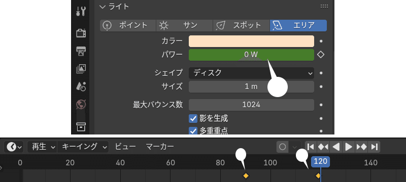Open the 再生 dropdown menu
Image resolution: width=406 pixels, height=182 pixels.
[42, 147]
